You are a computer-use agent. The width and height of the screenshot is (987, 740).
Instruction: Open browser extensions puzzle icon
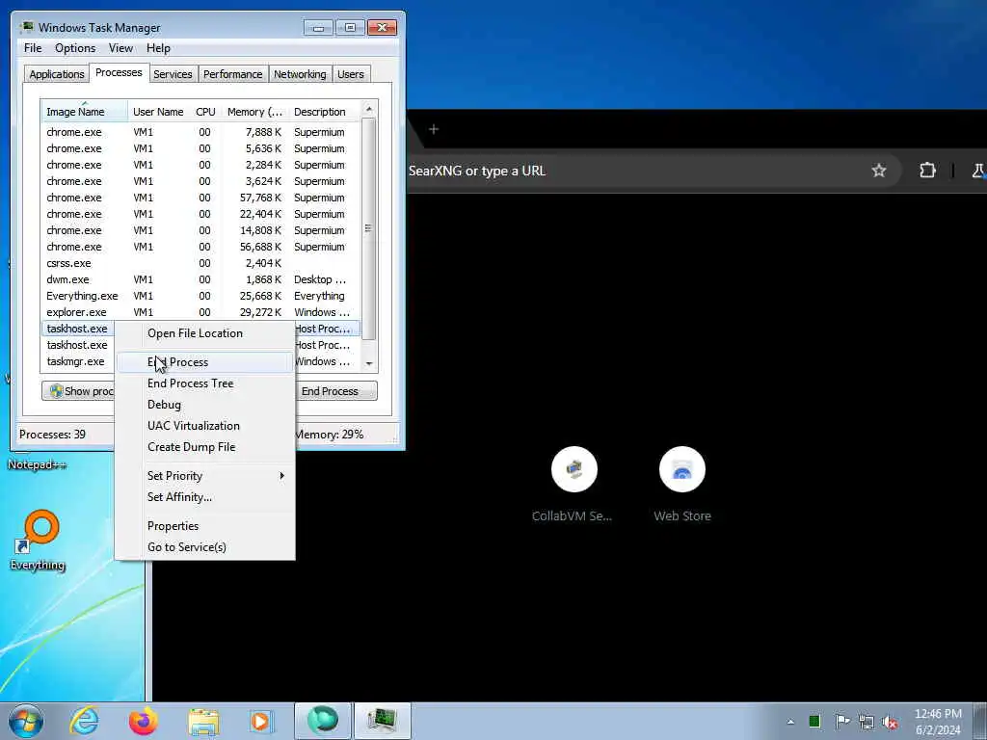pos(927,171)
